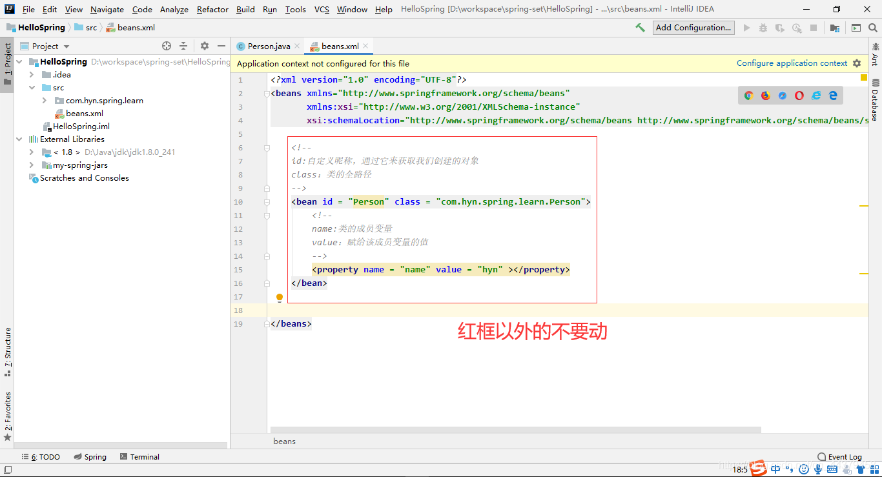This screenshot has width=882, height=477.
Task: Open in Edge browser icon
Action: coord(833,96)
